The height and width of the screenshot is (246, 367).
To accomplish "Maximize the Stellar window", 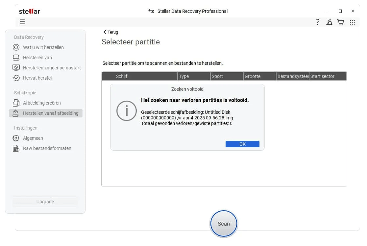I will click(340, 11).
